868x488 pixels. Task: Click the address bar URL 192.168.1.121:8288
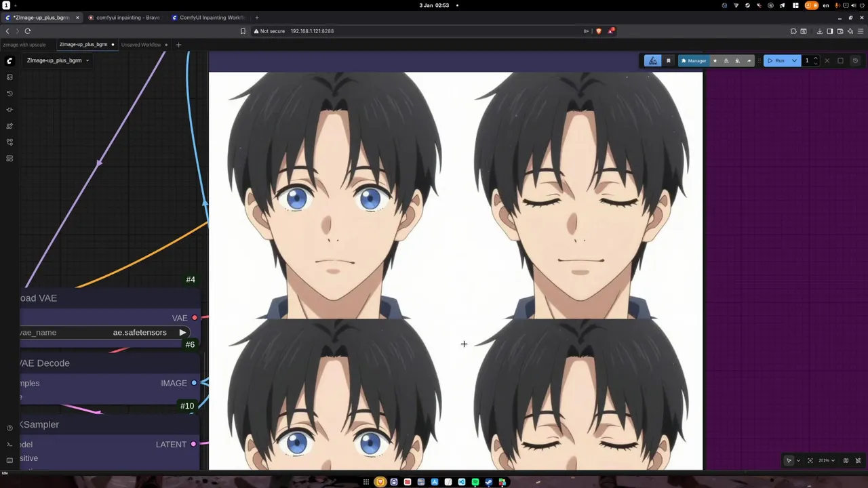click(312, 31)
